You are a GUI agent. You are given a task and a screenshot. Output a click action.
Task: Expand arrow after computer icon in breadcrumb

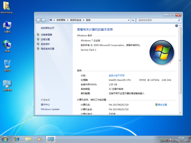pyautogui.click(x=54, y=20)
